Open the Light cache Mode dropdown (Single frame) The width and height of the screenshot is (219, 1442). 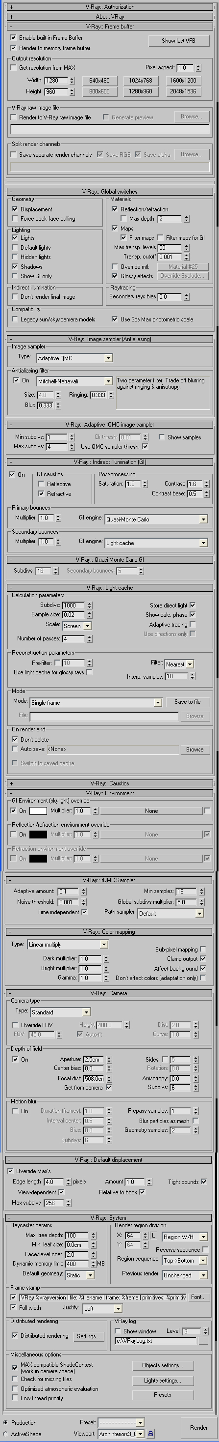click(x=96, y=702)
